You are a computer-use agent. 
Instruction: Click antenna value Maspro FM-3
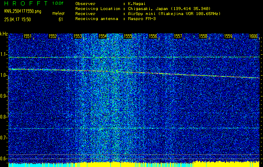coord(142,19)
